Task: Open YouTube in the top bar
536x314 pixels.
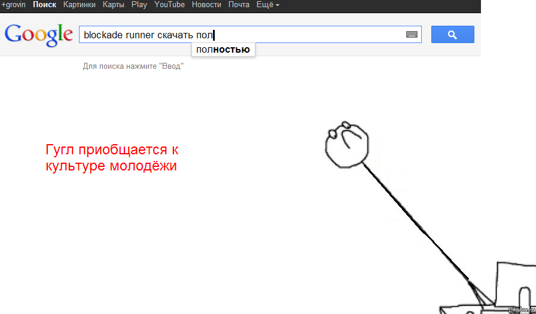Action: coord(169,5)
